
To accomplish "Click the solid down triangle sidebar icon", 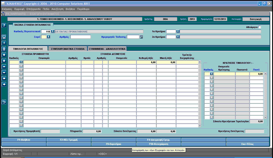I will coord(4,73).
